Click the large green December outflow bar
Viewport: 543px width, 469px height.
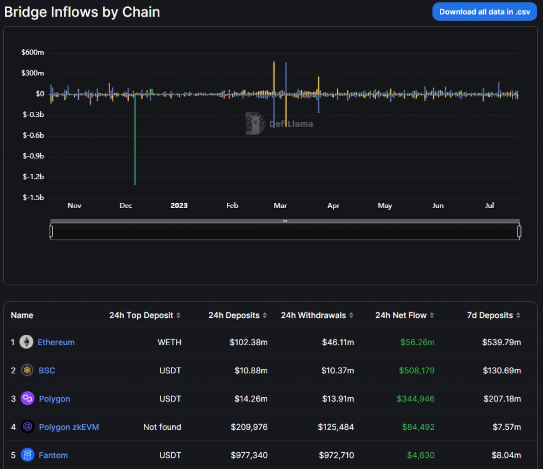(135, 151)
